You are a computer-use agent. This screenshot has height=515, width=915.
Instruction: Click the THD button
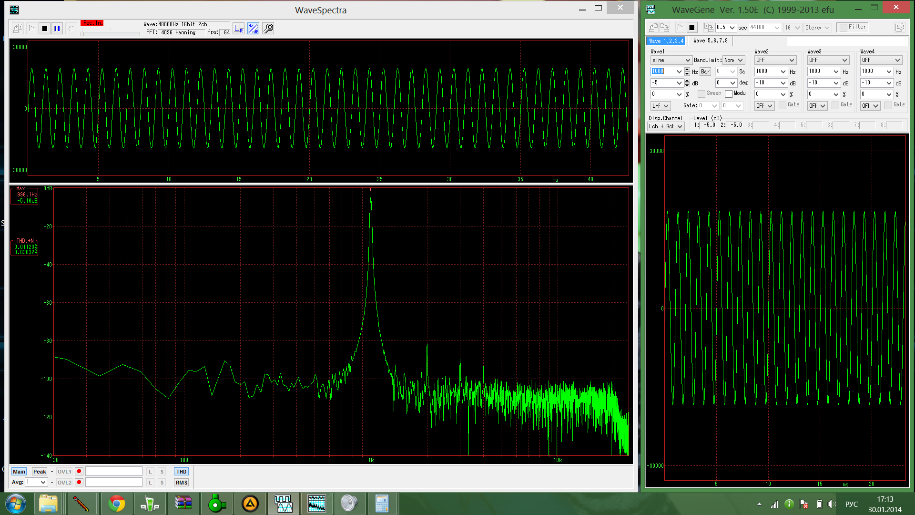point(181,472)
